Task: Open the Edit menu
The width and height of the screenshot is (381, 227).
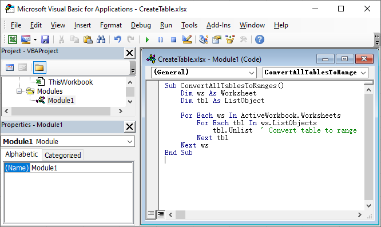Action: [35, 25]
